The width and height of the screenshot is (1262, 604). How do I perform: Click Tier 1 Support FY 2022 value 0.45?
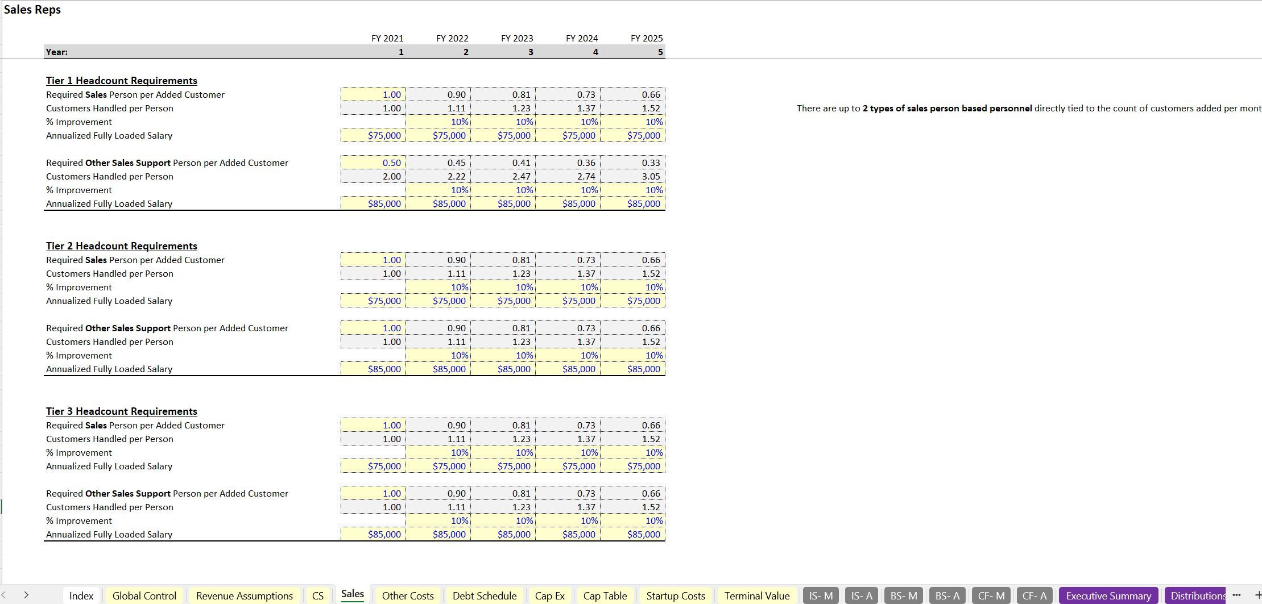point(438,163)
